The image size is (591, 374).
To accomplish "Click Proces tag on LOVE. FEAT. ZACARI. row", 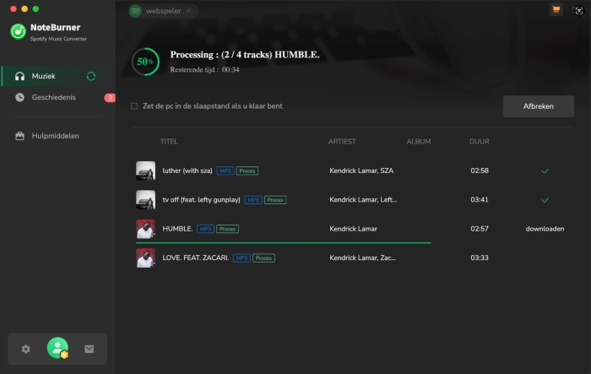I will pyautogui.click(x=263, y=257).
